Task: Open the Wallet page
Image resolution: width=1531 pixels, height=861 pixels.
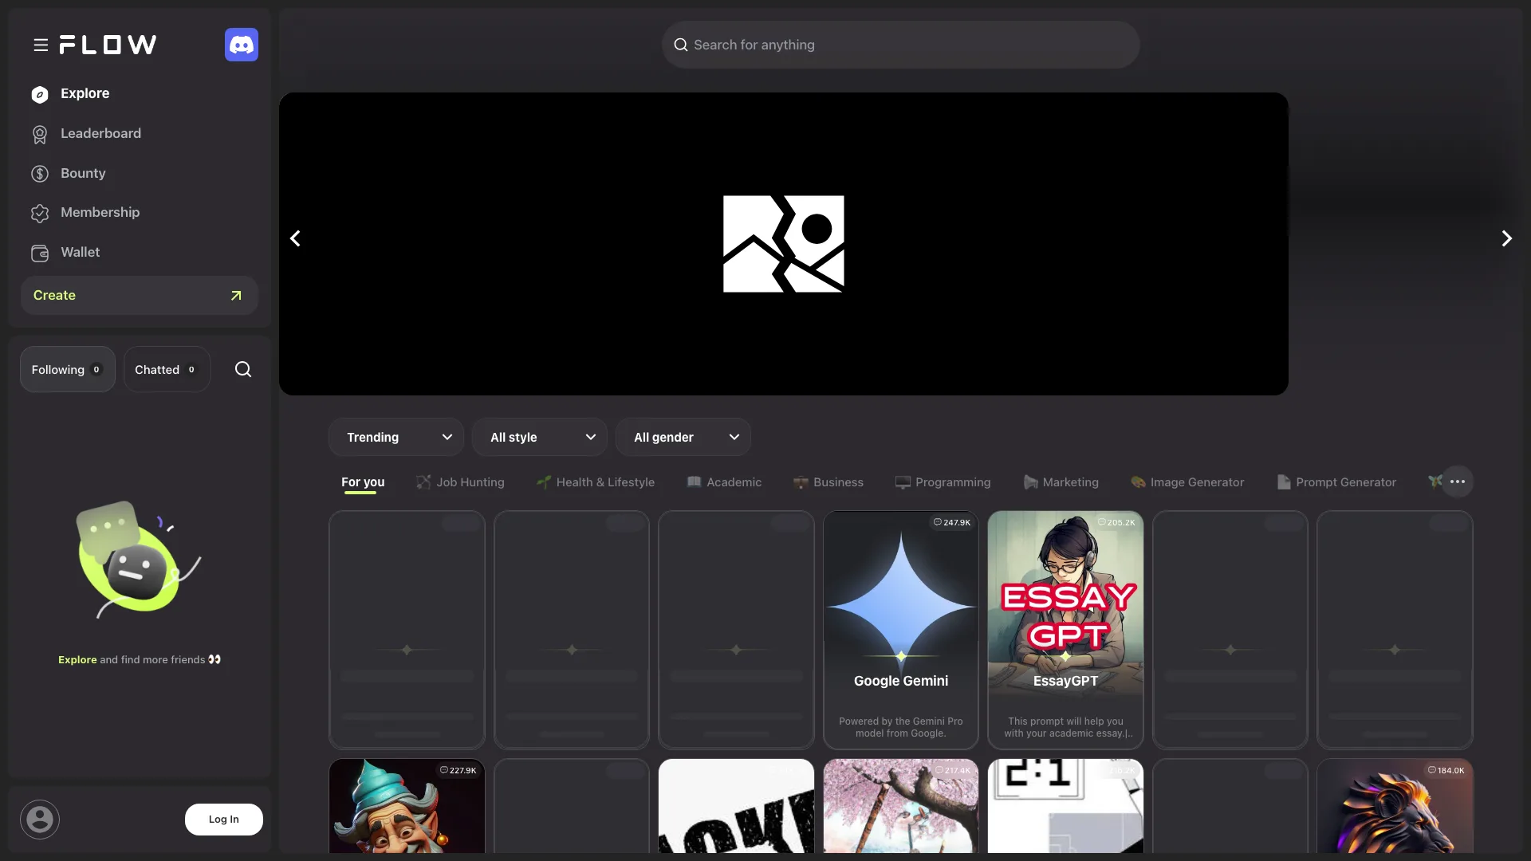Action: [x=81, y=253]
